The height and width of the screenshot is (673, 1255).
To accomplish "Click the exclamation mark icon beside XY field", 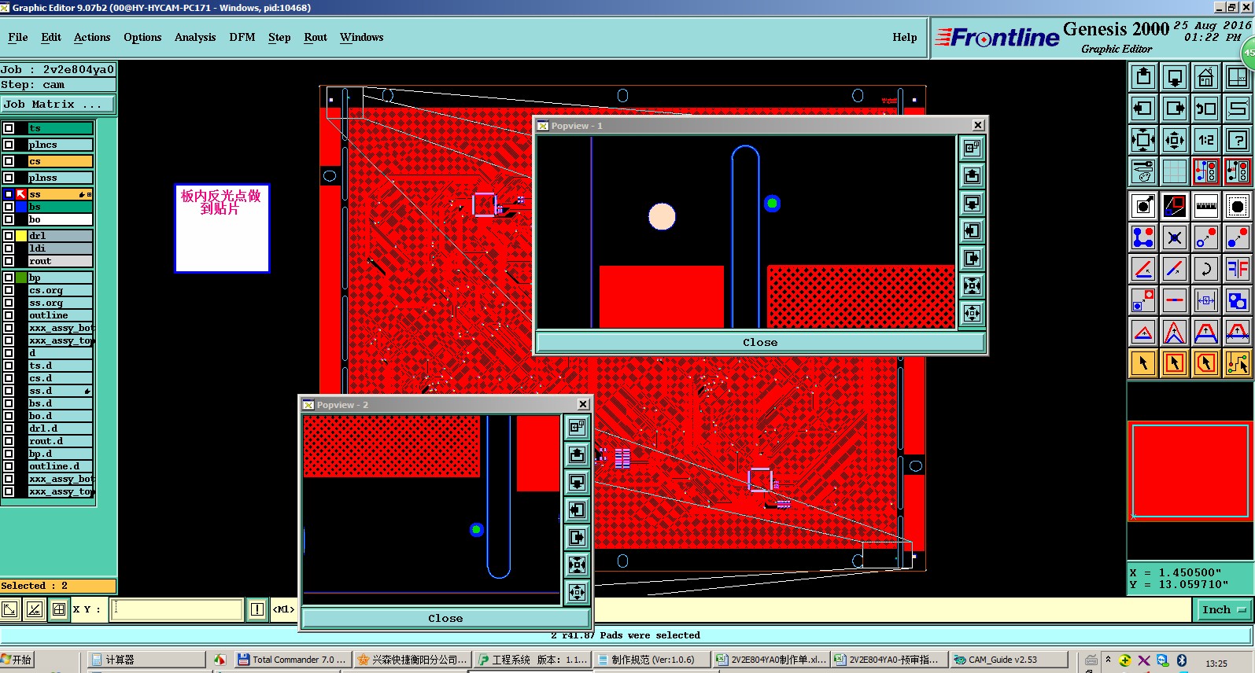I will coord(257,609).
